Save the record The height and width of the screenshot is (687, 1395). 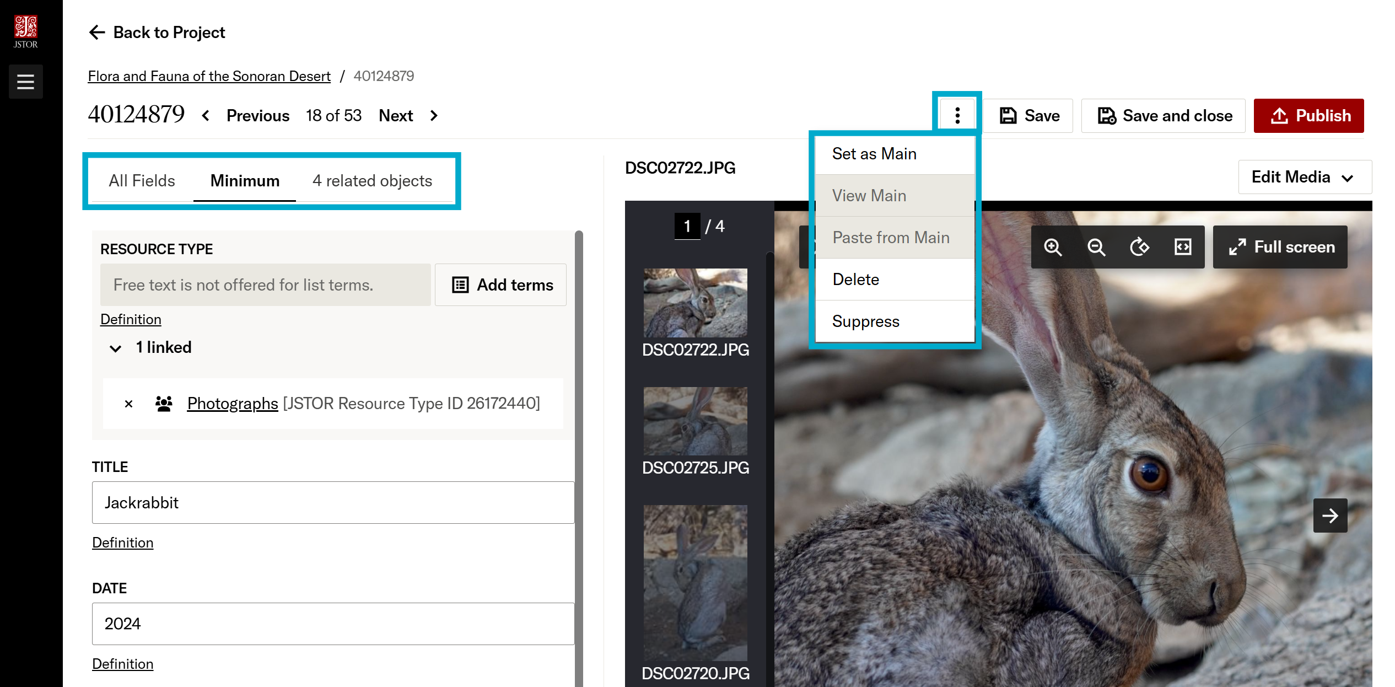1028,116
